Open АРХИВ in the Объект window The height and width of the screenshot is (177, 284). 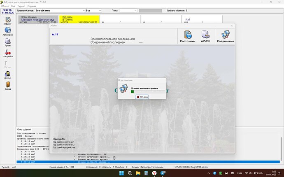(x=205, y=36)
